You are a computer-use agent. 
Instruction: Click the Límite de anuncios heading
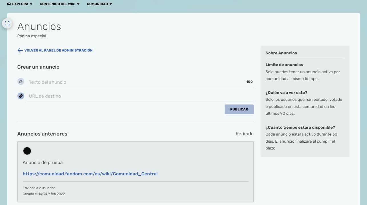coord(285,65)
